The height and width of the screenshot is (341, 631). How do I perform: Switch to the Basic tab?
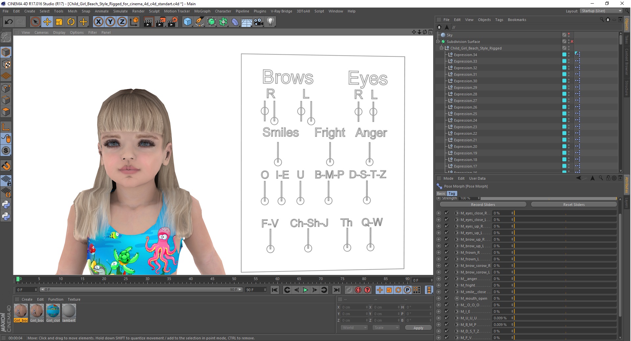[x=441, y=193]
